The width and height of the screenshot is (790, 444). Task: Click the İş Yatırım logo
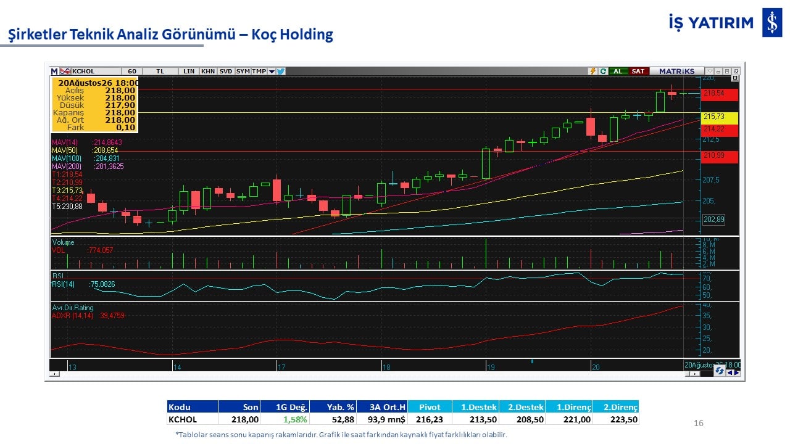coord(725,23)
